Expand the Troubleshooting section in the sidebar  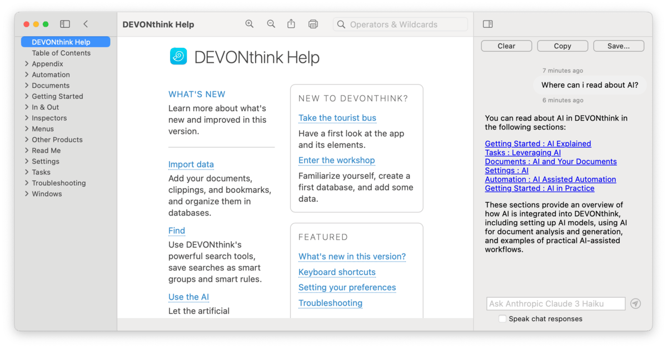click(x=27, y=183)
